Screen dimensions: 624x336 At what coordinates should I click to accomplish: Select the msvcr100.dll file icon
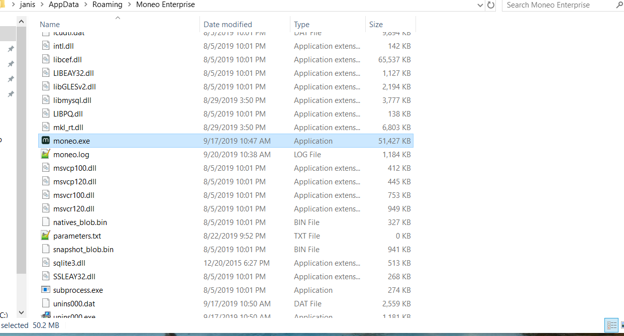46,195
